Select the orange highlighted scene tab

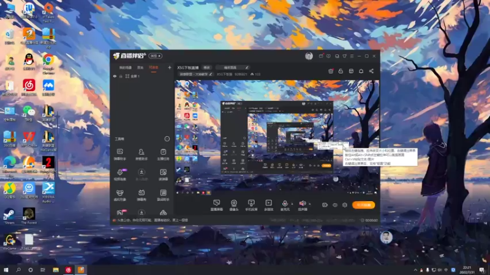click(x=154, y=68)
